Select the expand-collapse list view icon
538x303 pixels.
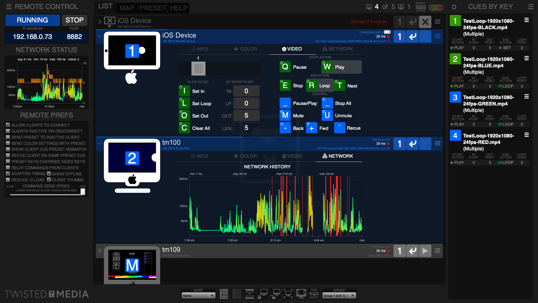pyautogui.click(x=249, y=294)
